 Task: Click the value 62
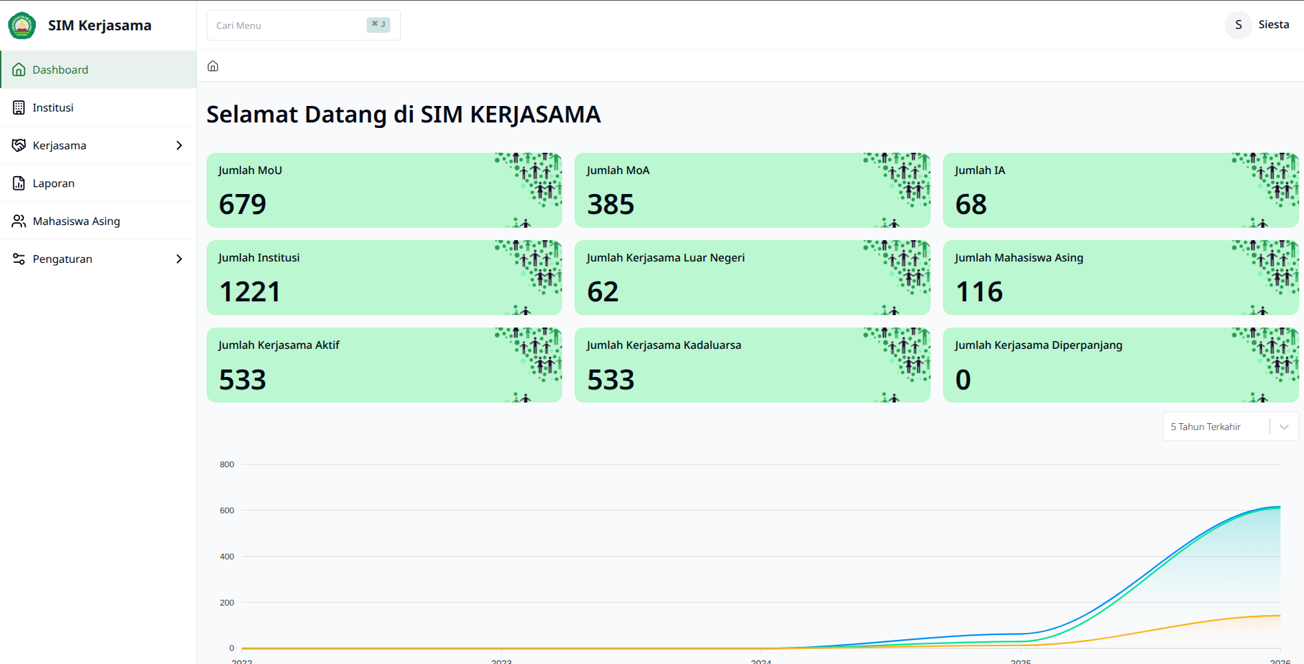pos(603,292)
